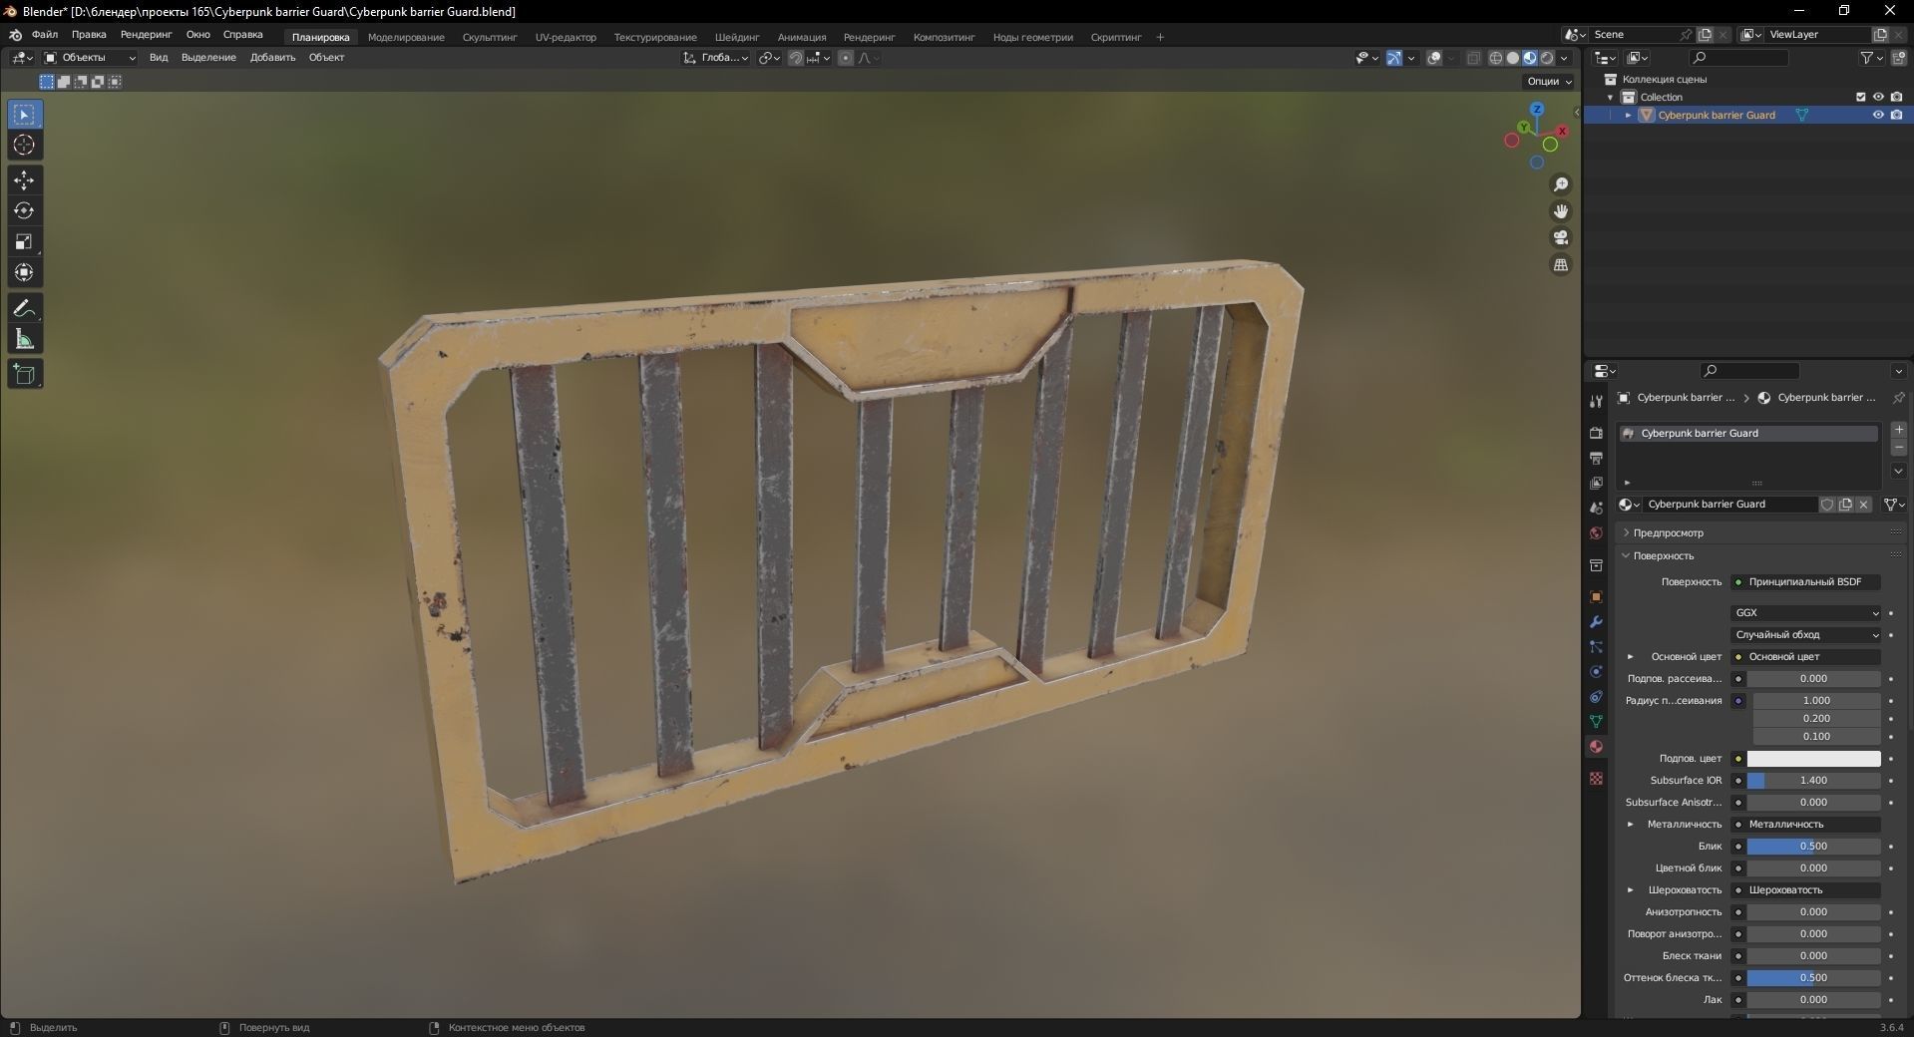Toggle viewport gizmos display

pyautogui.click(x=1394, y=58)
